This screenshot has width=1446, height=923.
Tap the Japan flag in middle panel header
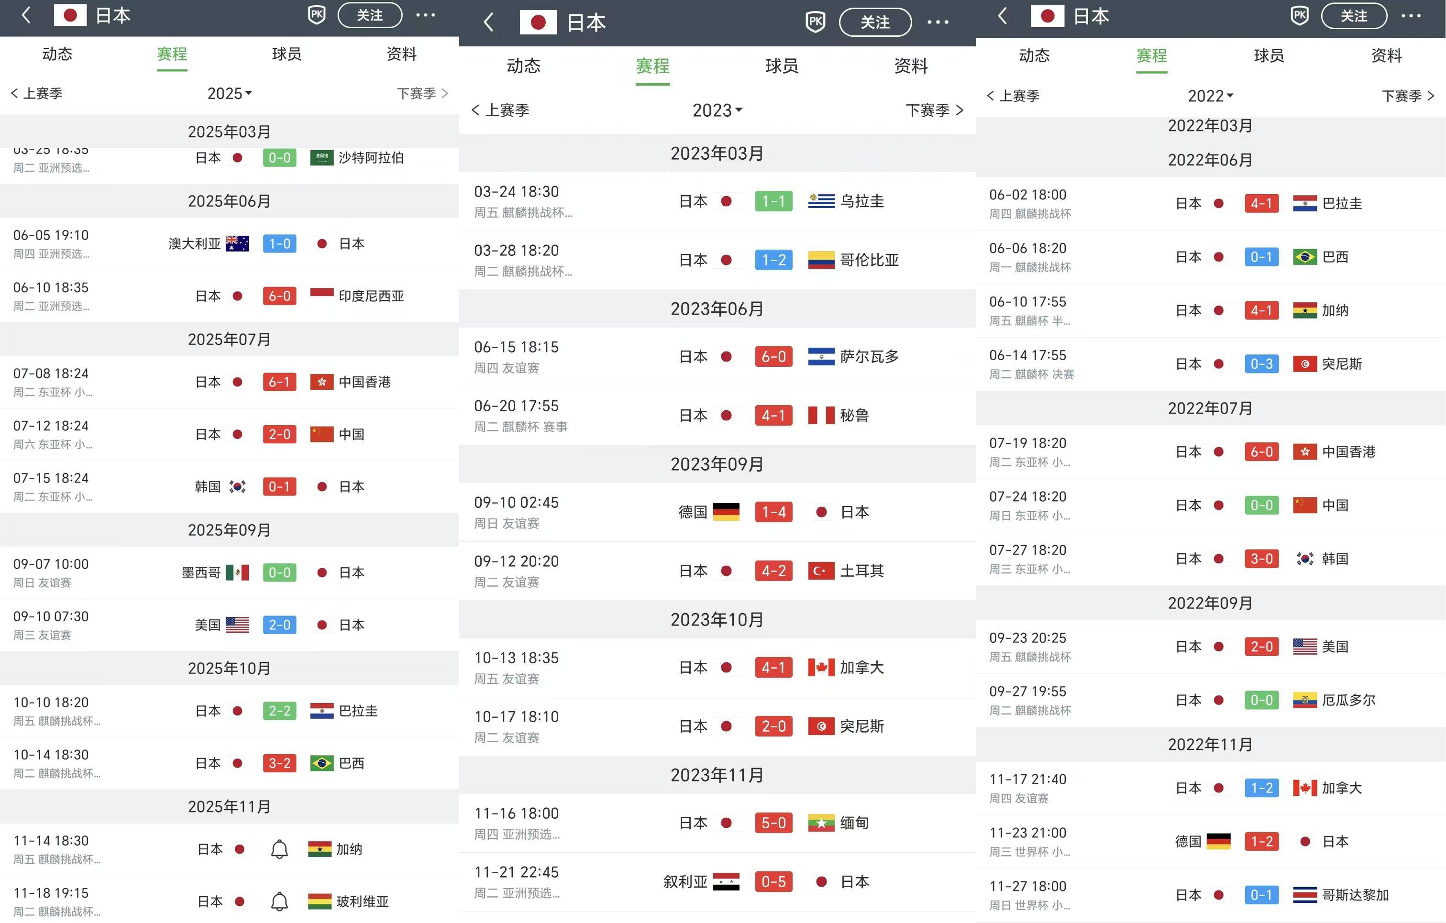[x=538, y=23]
